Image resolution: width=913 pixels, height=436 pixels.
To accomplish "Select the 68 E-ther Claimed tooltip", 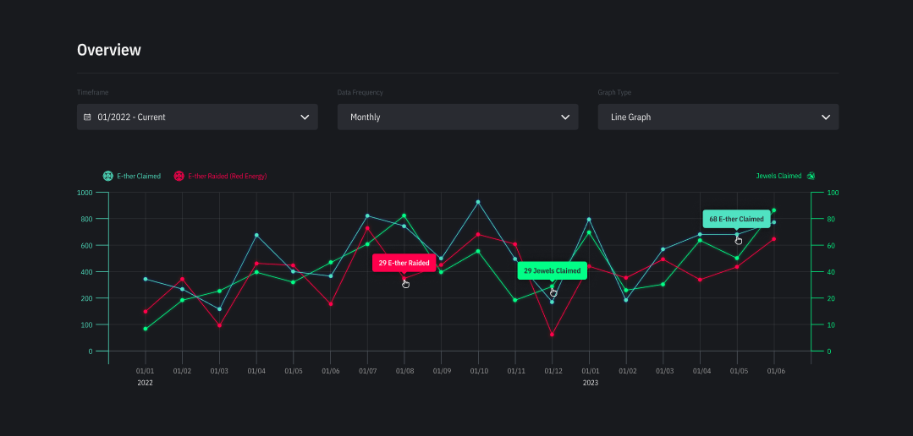I will click(x=736, y=219).
